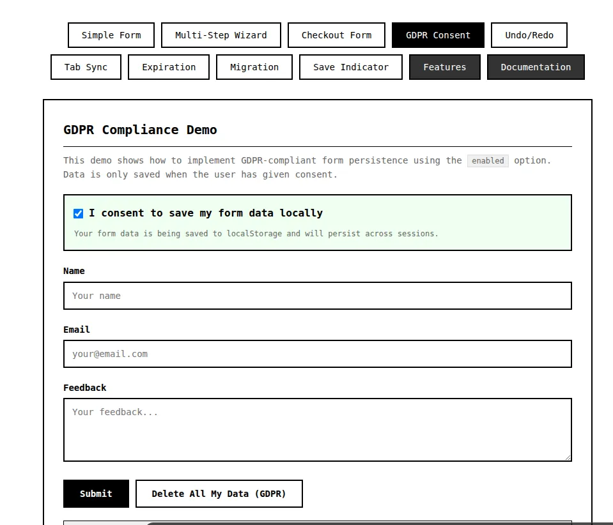Go to the Undo/Redo tab
Viewport: 613px width, 525px height.
tap(529, 35)
